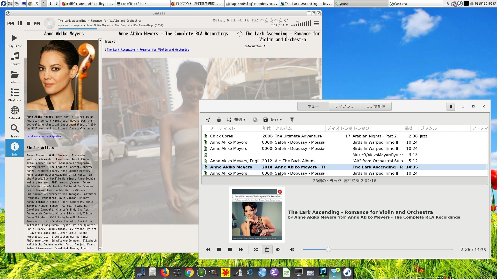Screen dimensions: 497x279
Task: Open Cantata hamburger menu icon
Action: tap(316, 24)
